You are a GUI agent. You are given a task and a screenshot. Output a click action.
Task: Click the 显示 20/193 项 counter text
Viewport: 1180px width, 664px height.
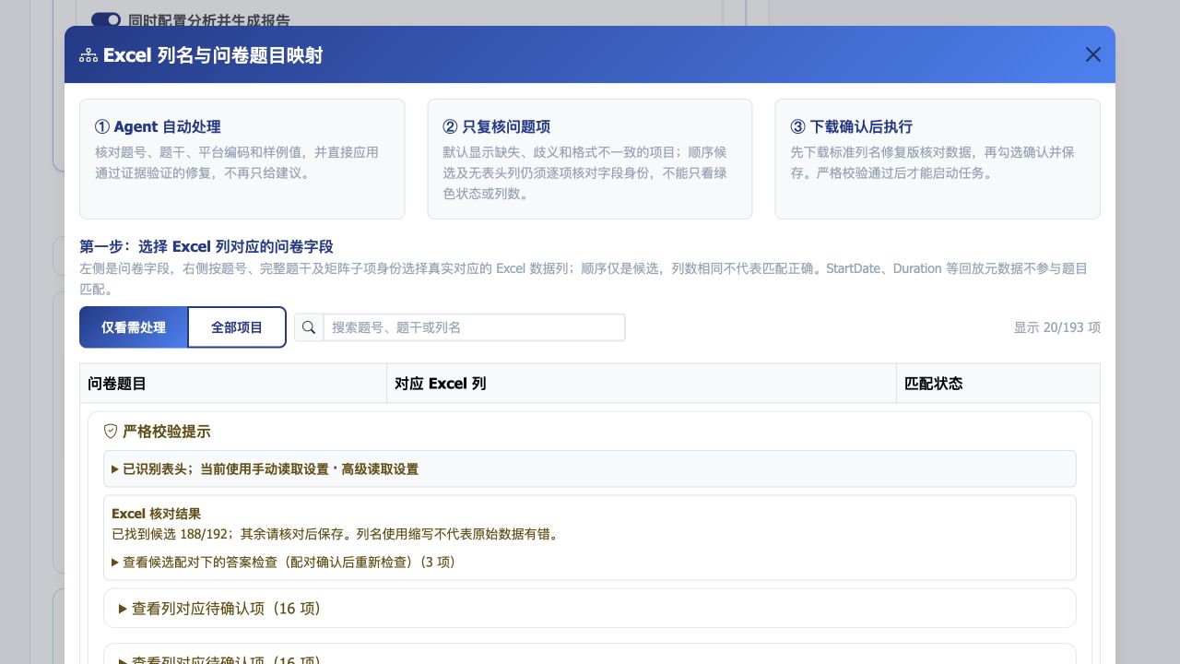pyautogui.click(x=1056, y=327)
